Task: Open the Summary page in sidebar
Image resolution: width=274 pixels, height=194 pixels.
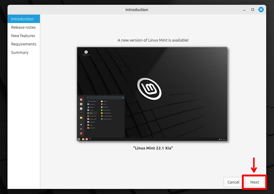Action: [x=24, y=52]
